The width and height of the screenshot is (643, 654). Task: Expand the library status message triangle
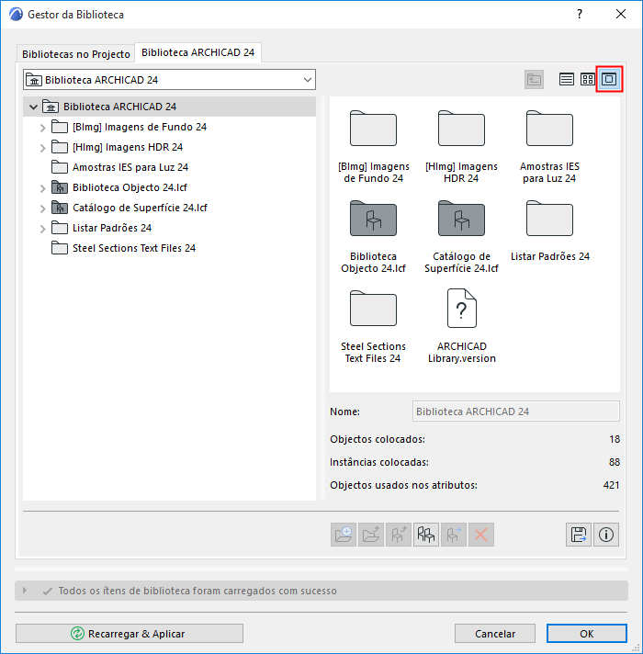(25, 591)
